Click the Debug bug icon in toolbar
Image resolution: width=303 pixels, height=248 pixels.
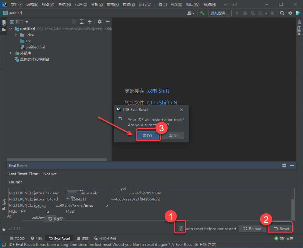245,13
